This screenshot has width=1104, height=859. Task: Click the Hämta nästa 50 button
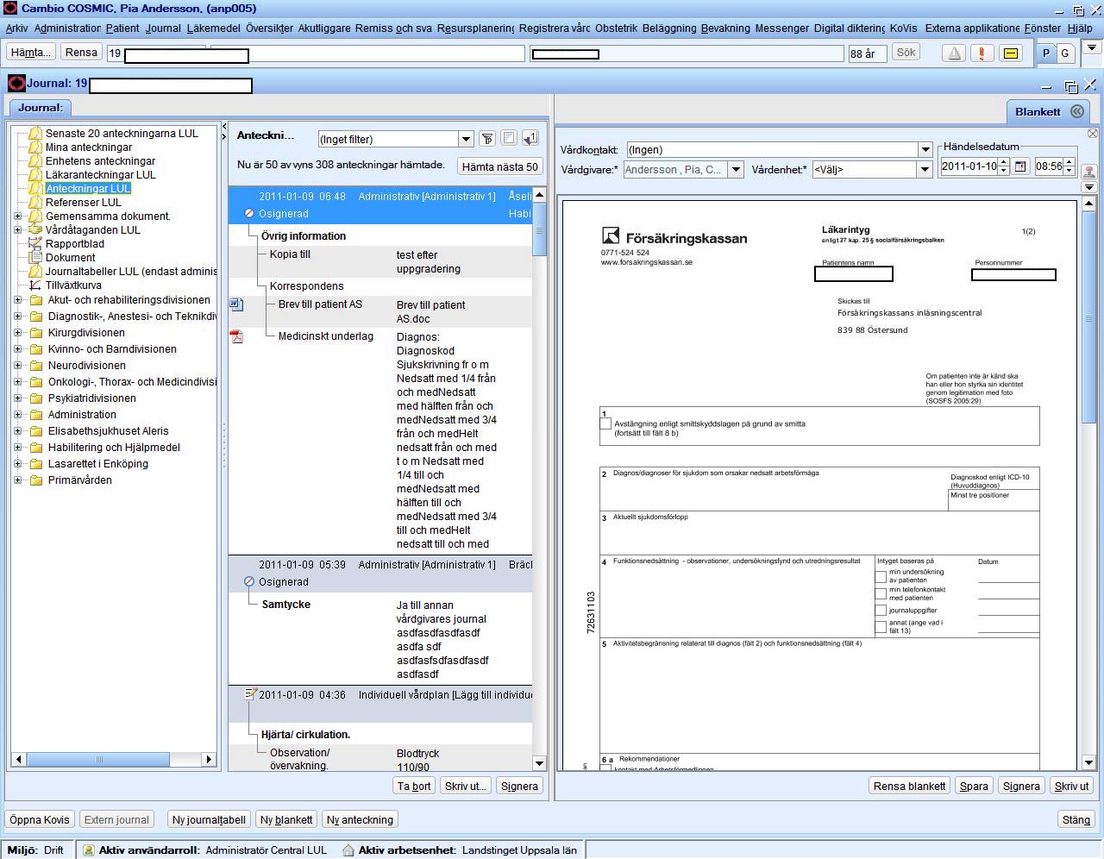coord(499,166)
